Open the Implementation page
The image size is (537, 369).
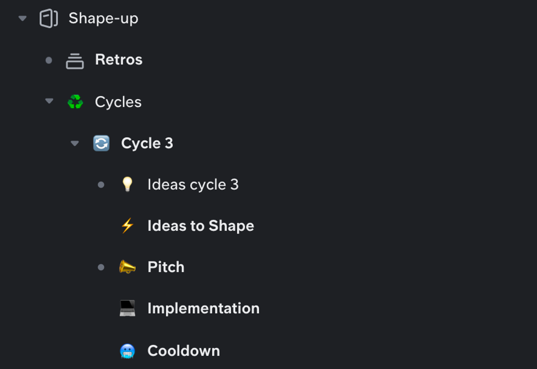click(x=203, y=308)
